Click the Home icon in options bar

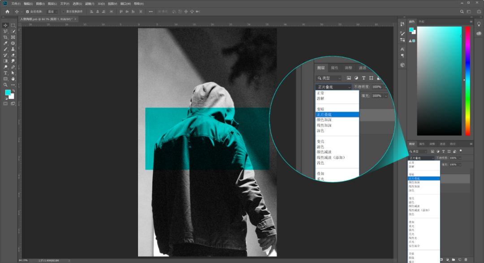(x=7, y=11)
